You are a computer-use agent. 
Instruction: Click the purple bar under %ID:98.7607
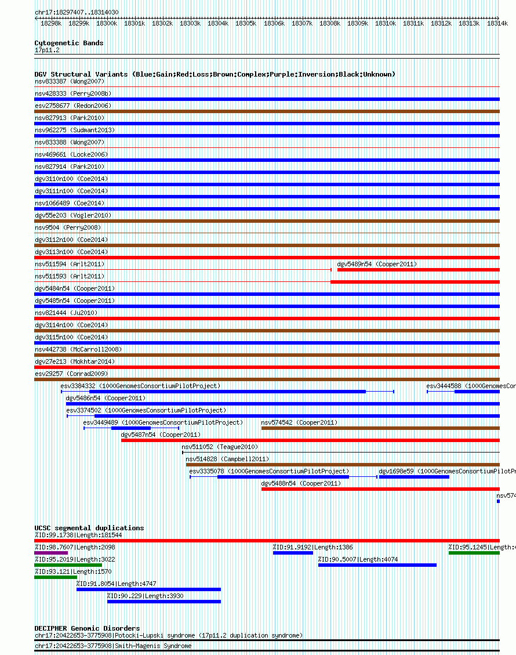(x=51, y=553)
